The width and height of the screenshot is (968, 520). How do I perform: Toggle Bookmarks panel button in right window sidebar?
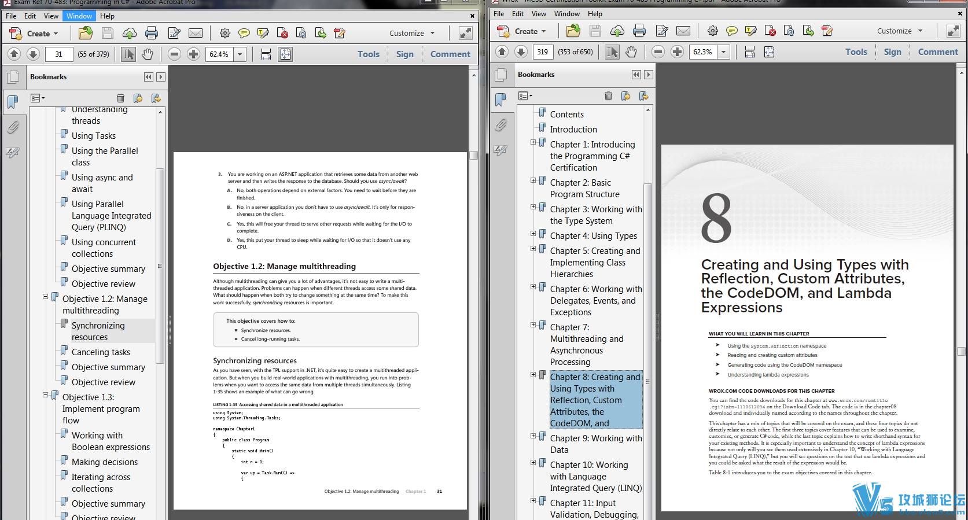click(x=500, y=99)
